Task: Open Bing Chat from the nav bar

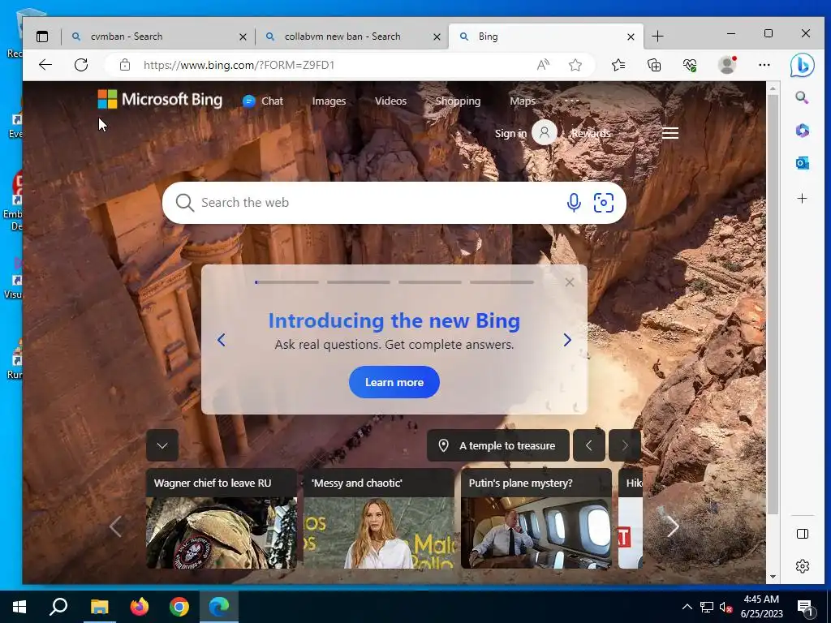Action: coord(263,101)
